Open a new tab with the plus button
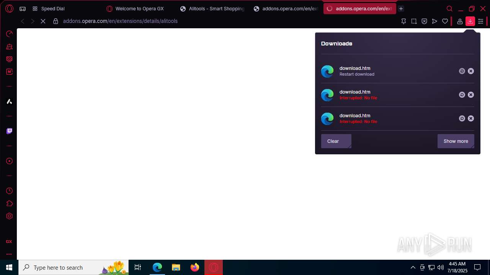The height and width of the screenshot is (275, 490). tap(401, 9)
